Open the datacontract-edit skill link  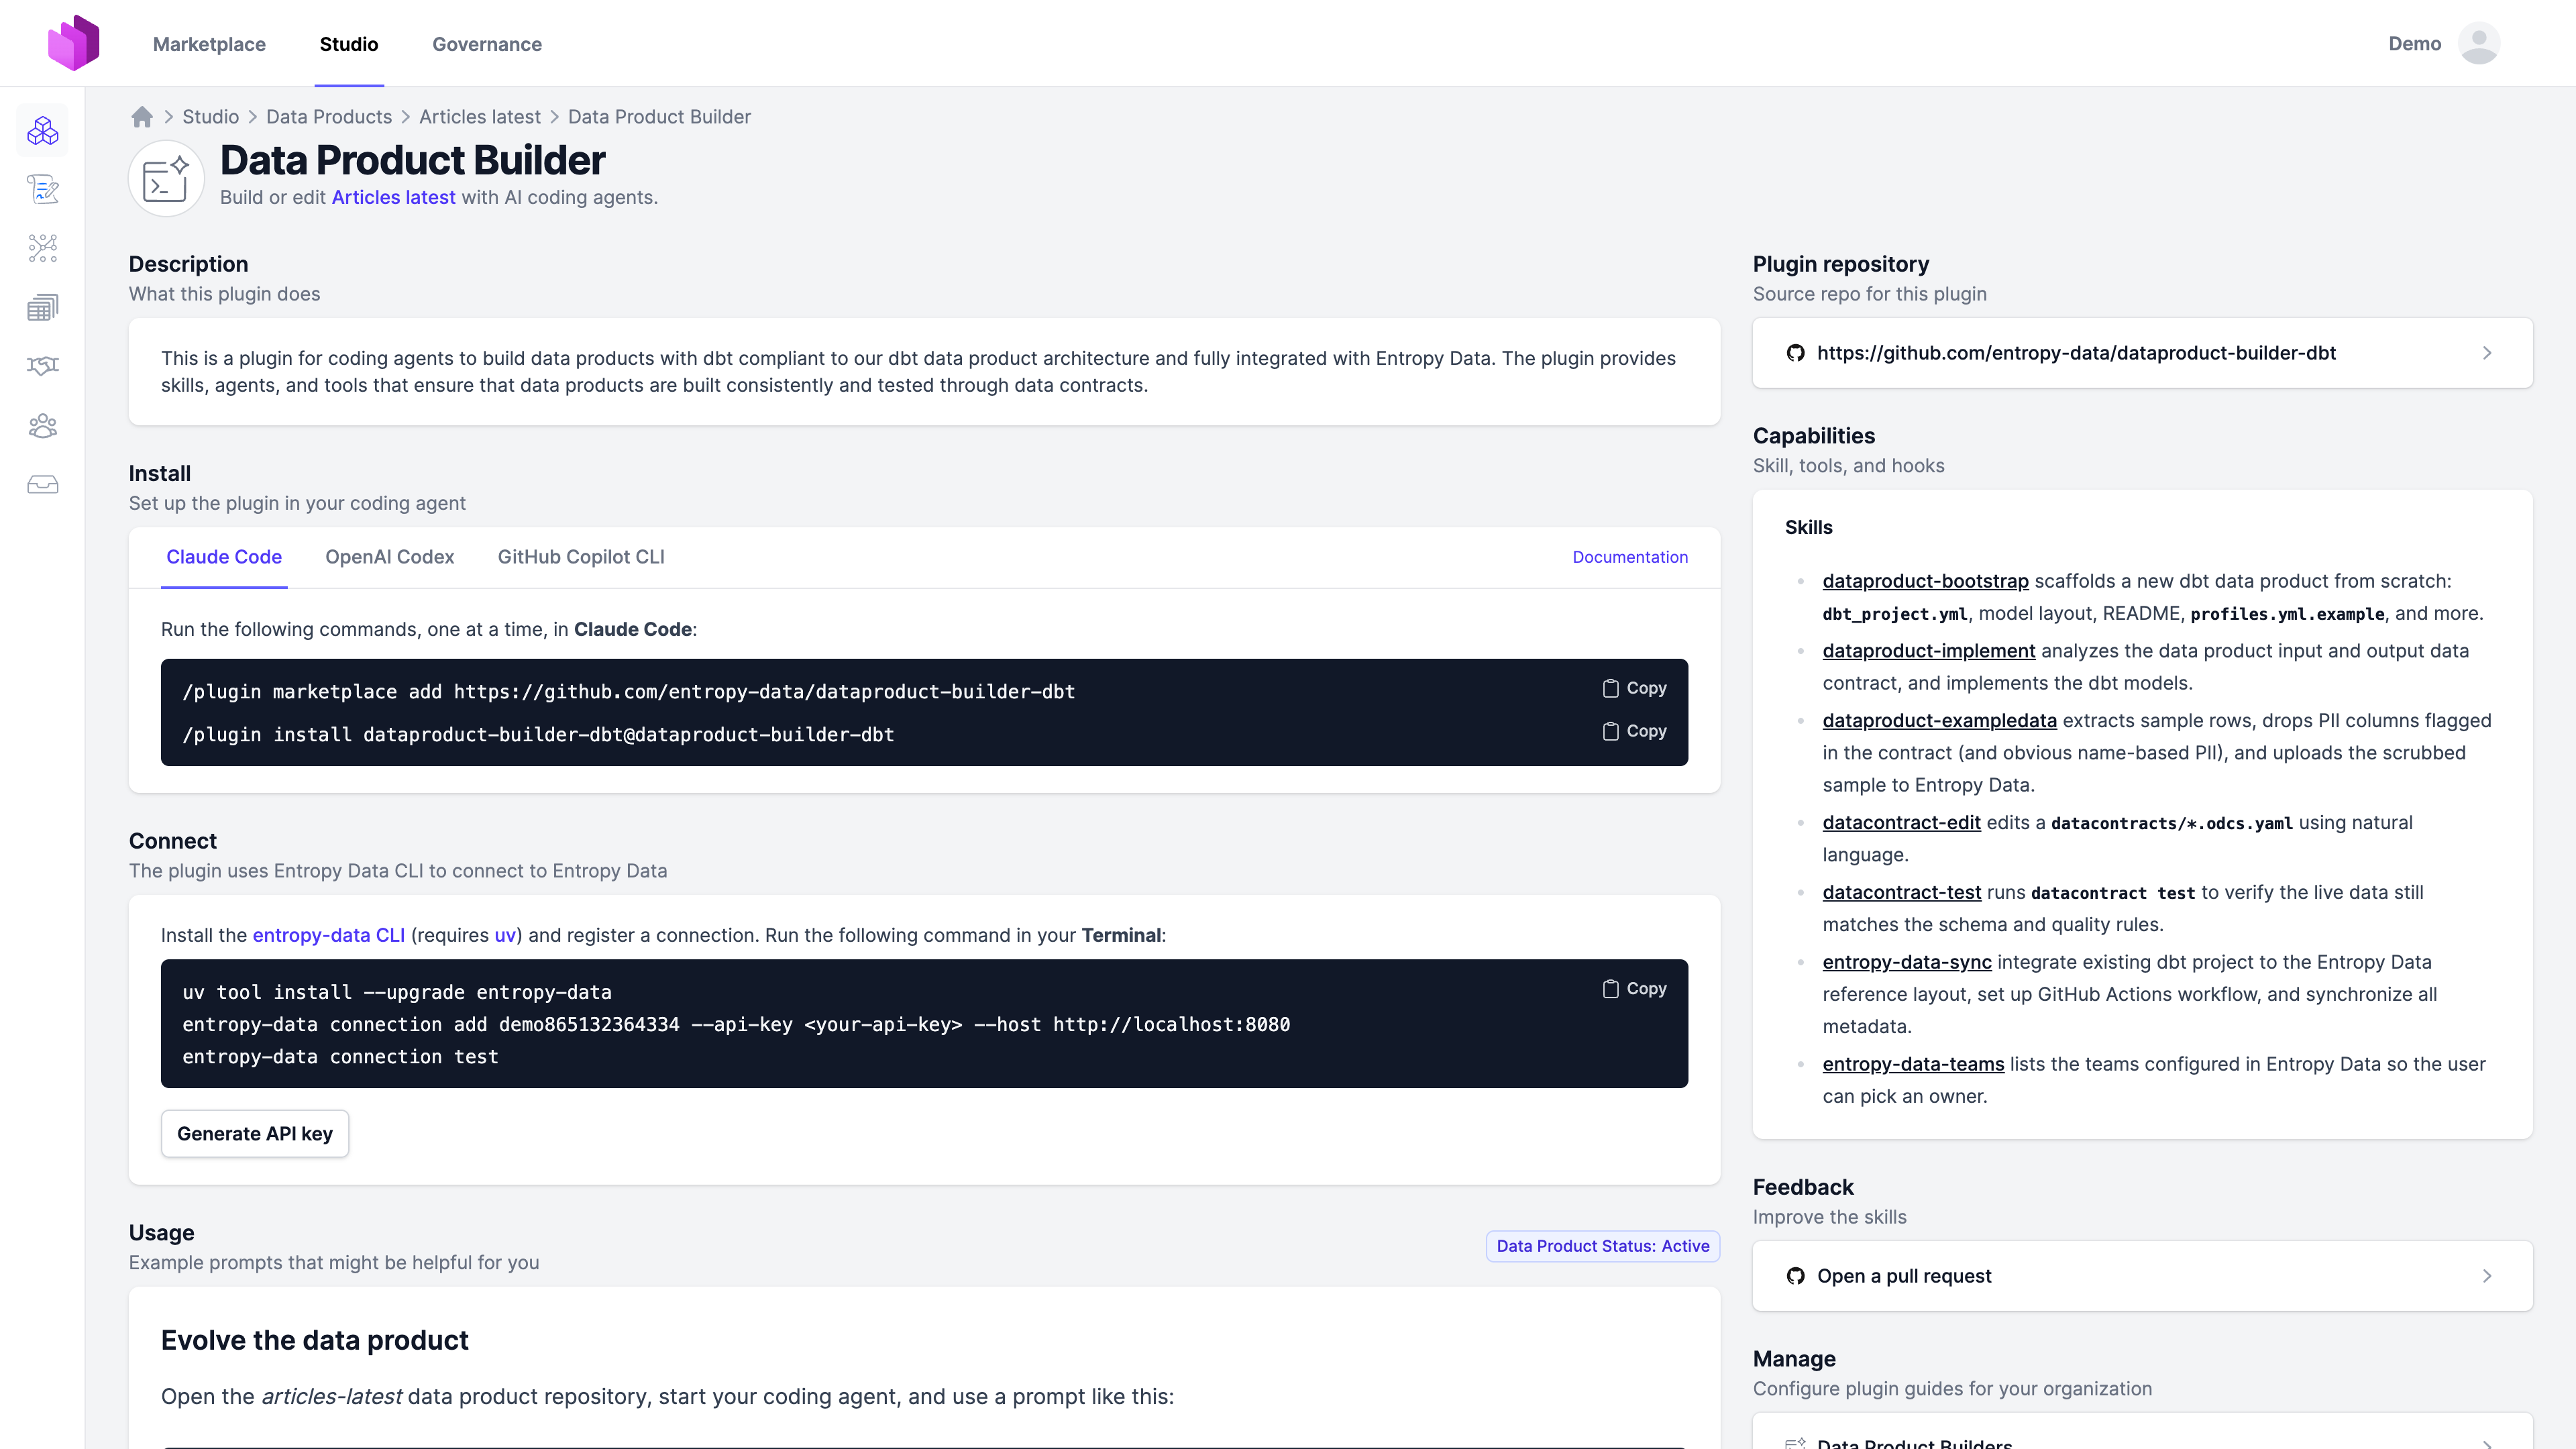coord(1902,823)
